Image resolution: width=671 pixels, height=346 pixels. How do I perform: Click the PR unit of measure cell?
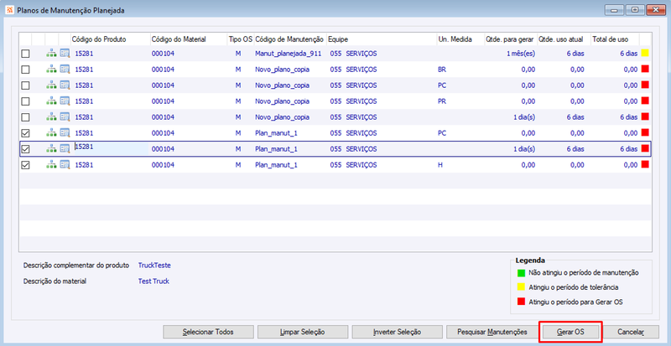point(442,101)
